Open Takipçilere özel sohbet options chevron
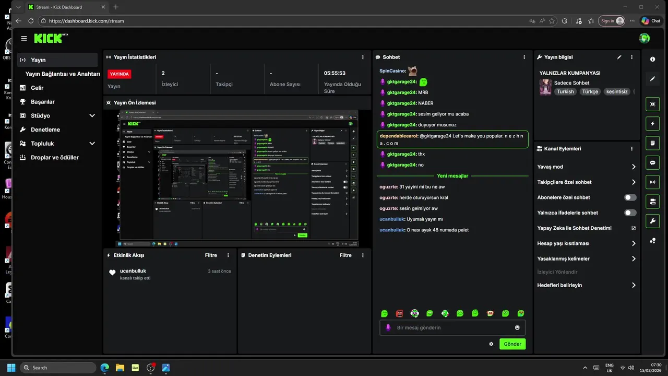This screenshot has height=376, width=668. [634, 182]
